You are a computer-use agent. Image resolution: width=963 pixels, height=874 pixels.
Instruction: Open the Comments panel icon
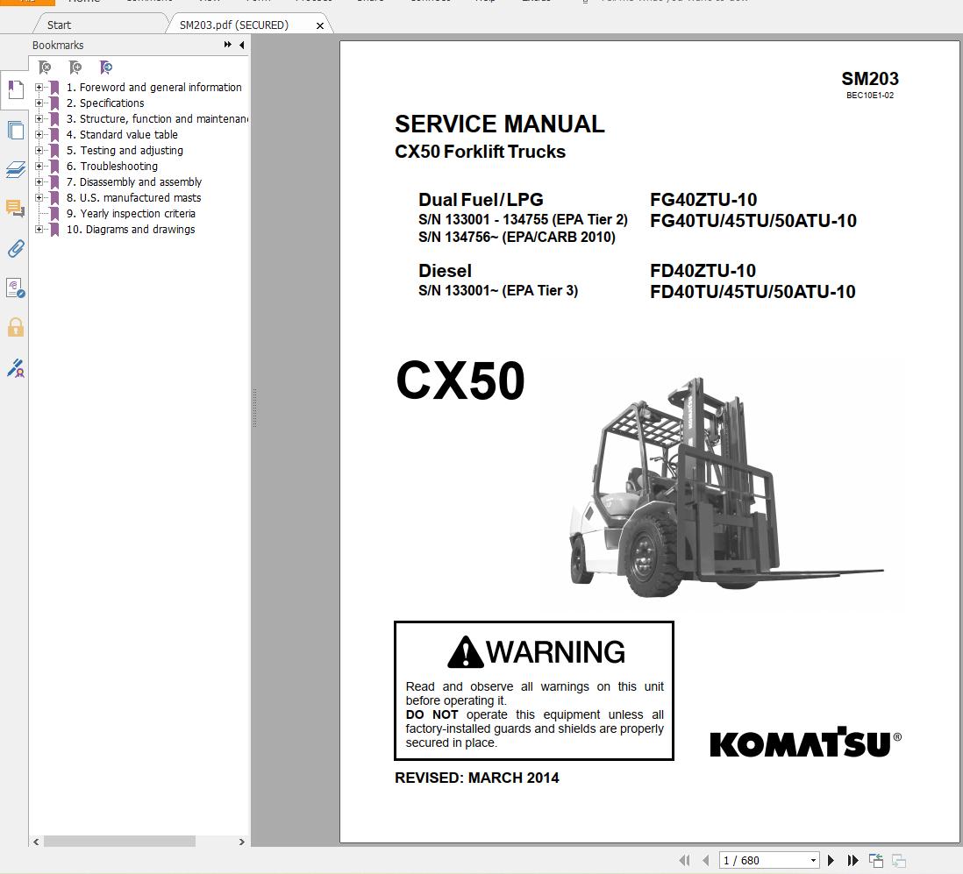tap(15, 209)
